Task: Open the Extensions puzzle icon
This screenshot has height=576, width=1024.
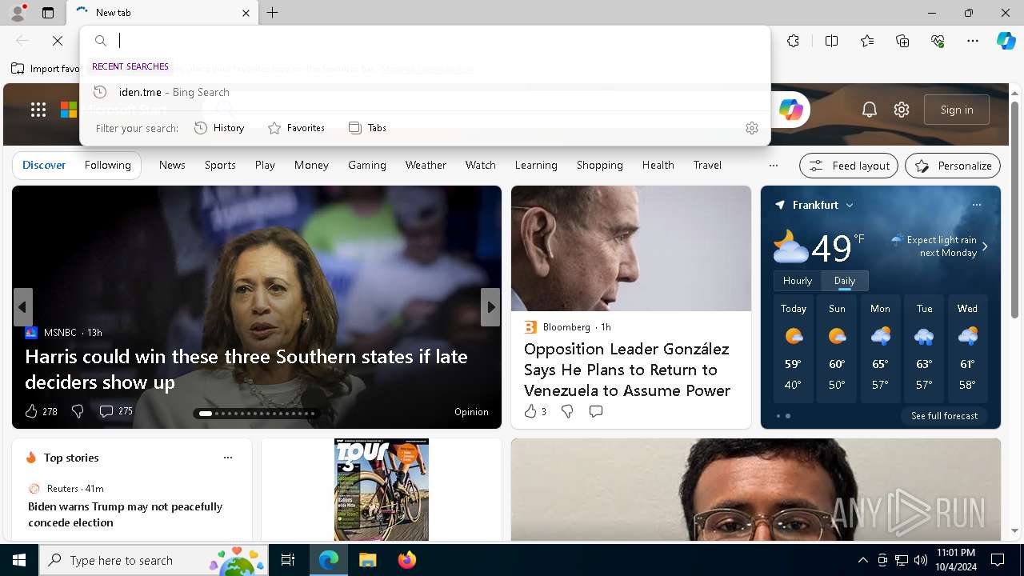Action: coord(793,41)
